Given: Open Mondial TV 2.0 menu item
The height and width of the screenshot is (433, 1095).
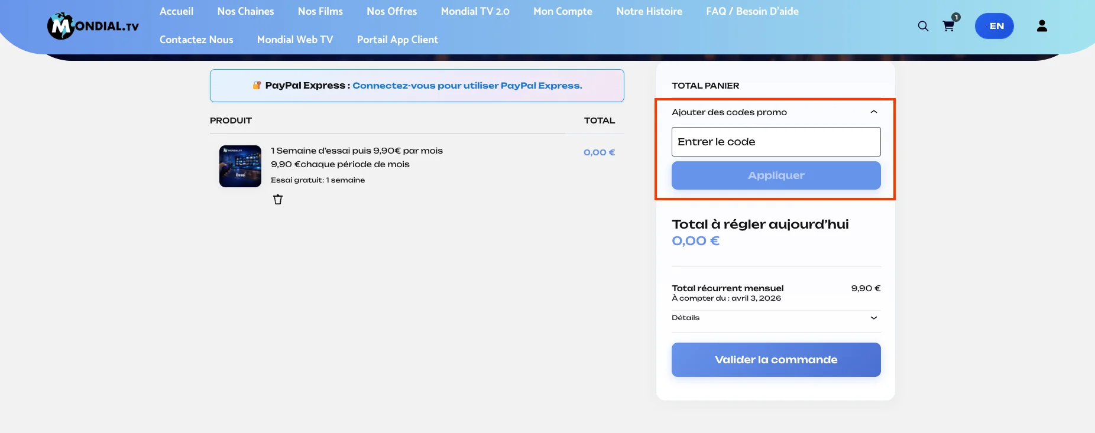Looking at the screenshot, I should click(475, 11).
